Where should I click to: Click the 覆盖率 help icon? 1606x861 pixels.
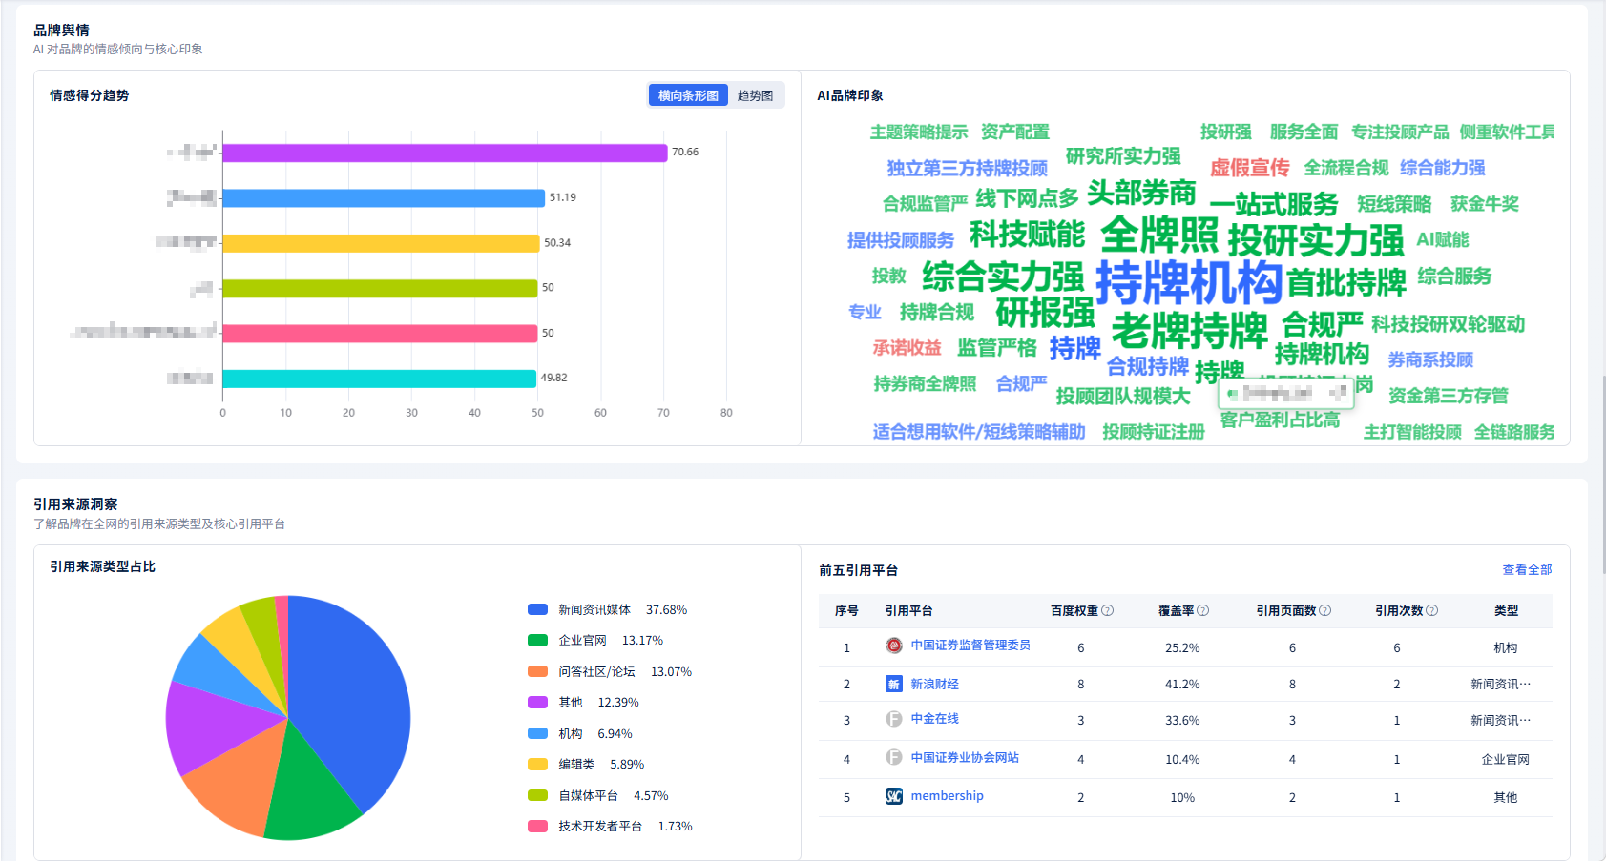(x=1202, y=610)
